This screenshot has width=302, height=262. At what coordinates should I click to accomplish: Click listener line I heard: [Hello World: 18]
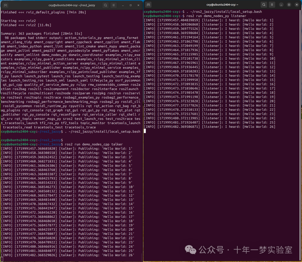209,93
